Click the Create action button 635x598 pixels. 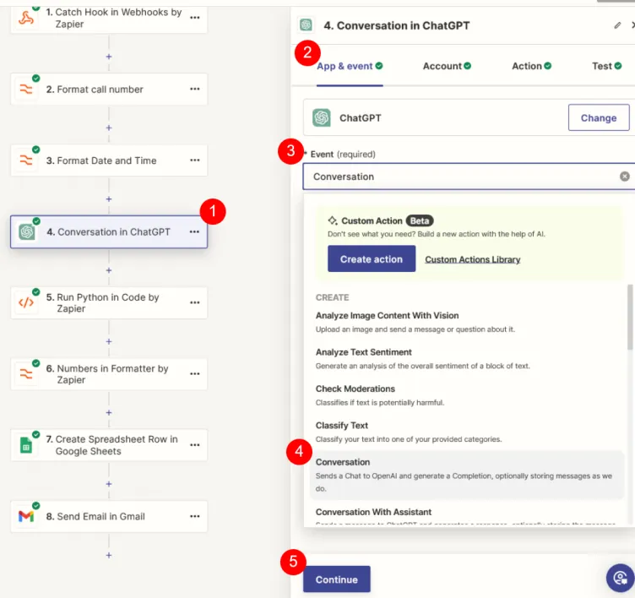[372, 259]
